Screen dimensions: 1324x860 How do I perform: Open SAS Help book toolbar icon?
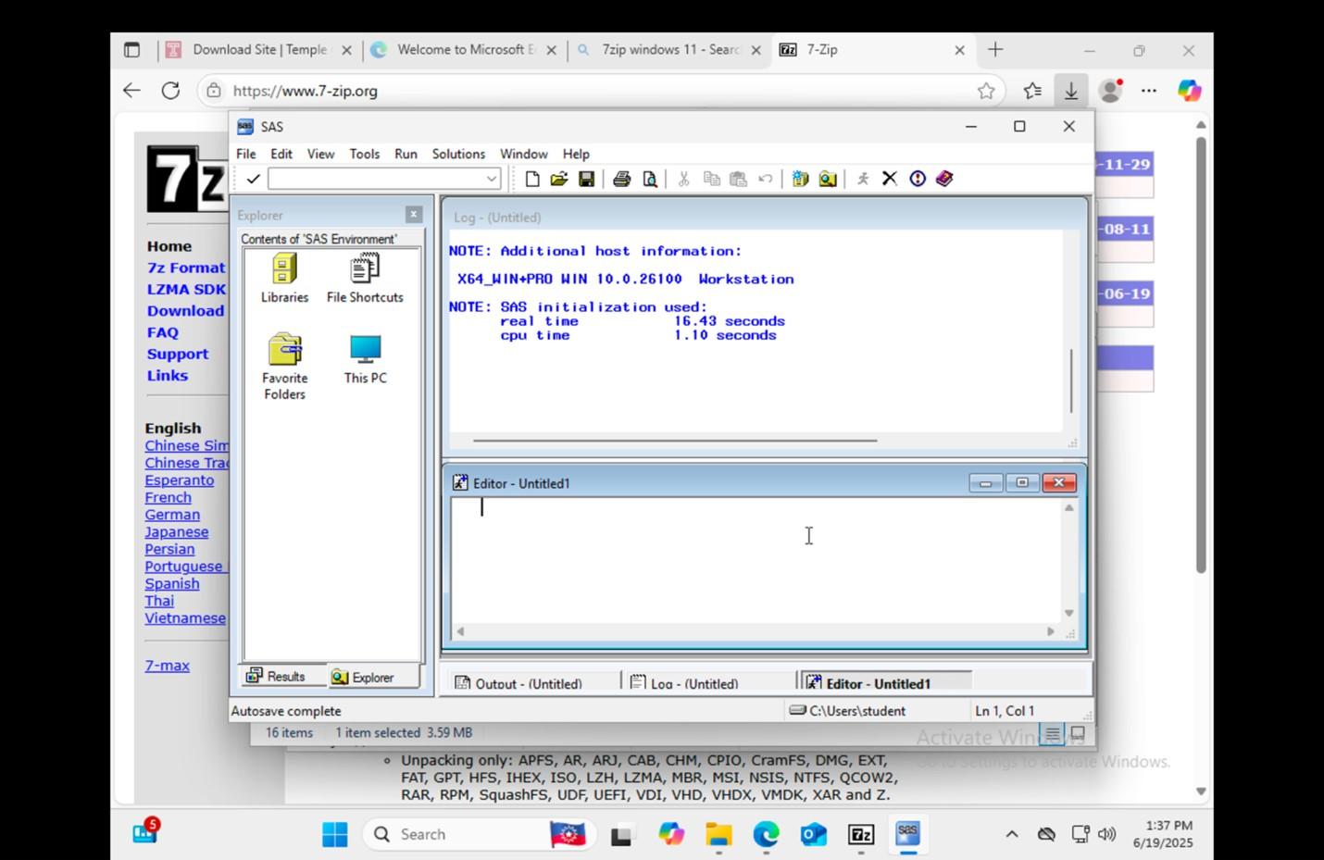pyautogui.click(x=944, y=179)
